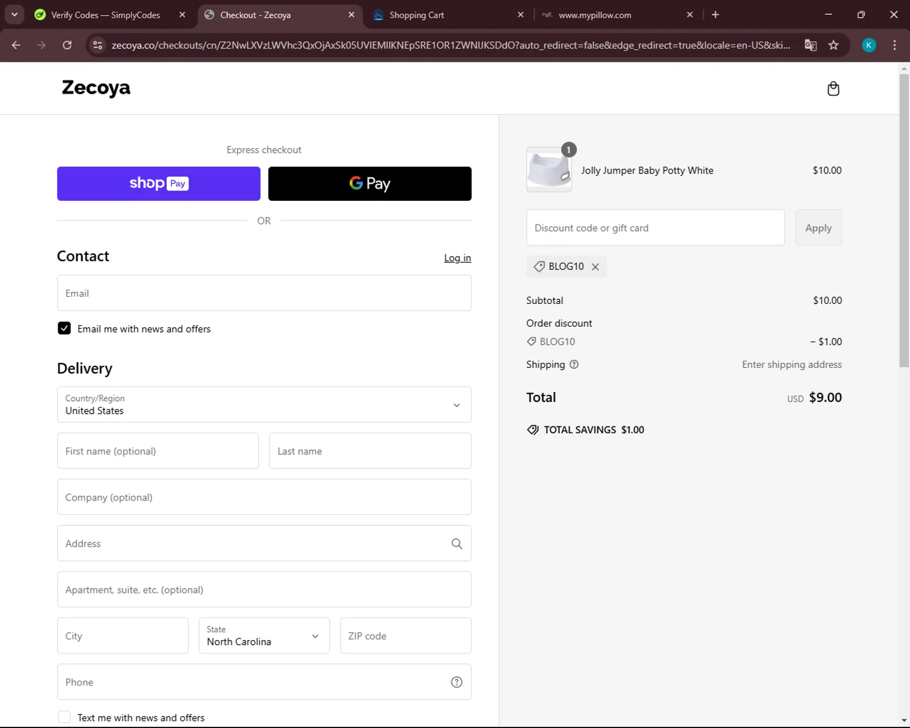Click the TOTAL SAVINGS $1.00 text

pyautogui.click(x=594, y=430)
